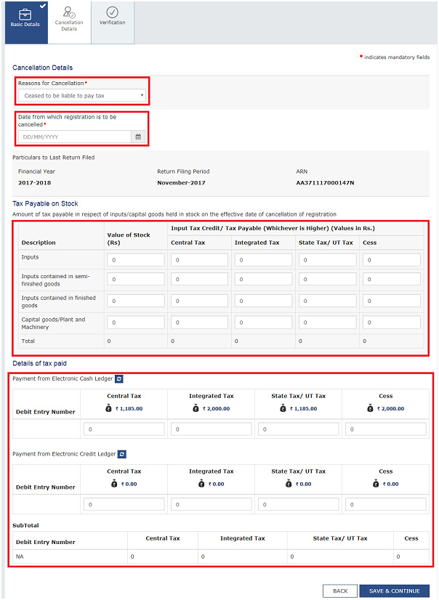
Task: Click Credit Ledger State Tax amount field
Action: click(x=299, y=504)
